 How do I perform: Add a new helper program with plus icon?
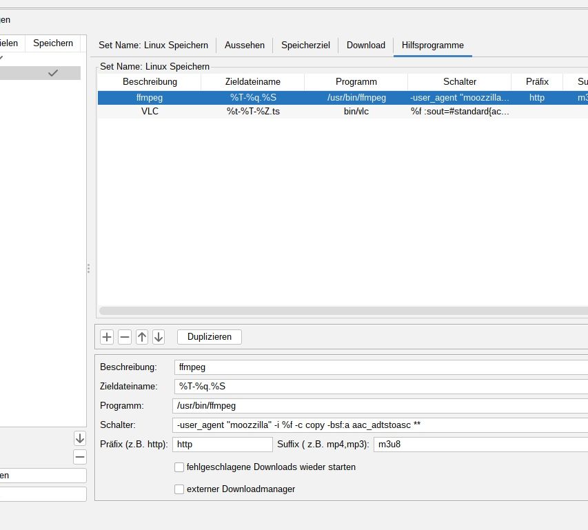pyautogui.click(x=107, y=337)
